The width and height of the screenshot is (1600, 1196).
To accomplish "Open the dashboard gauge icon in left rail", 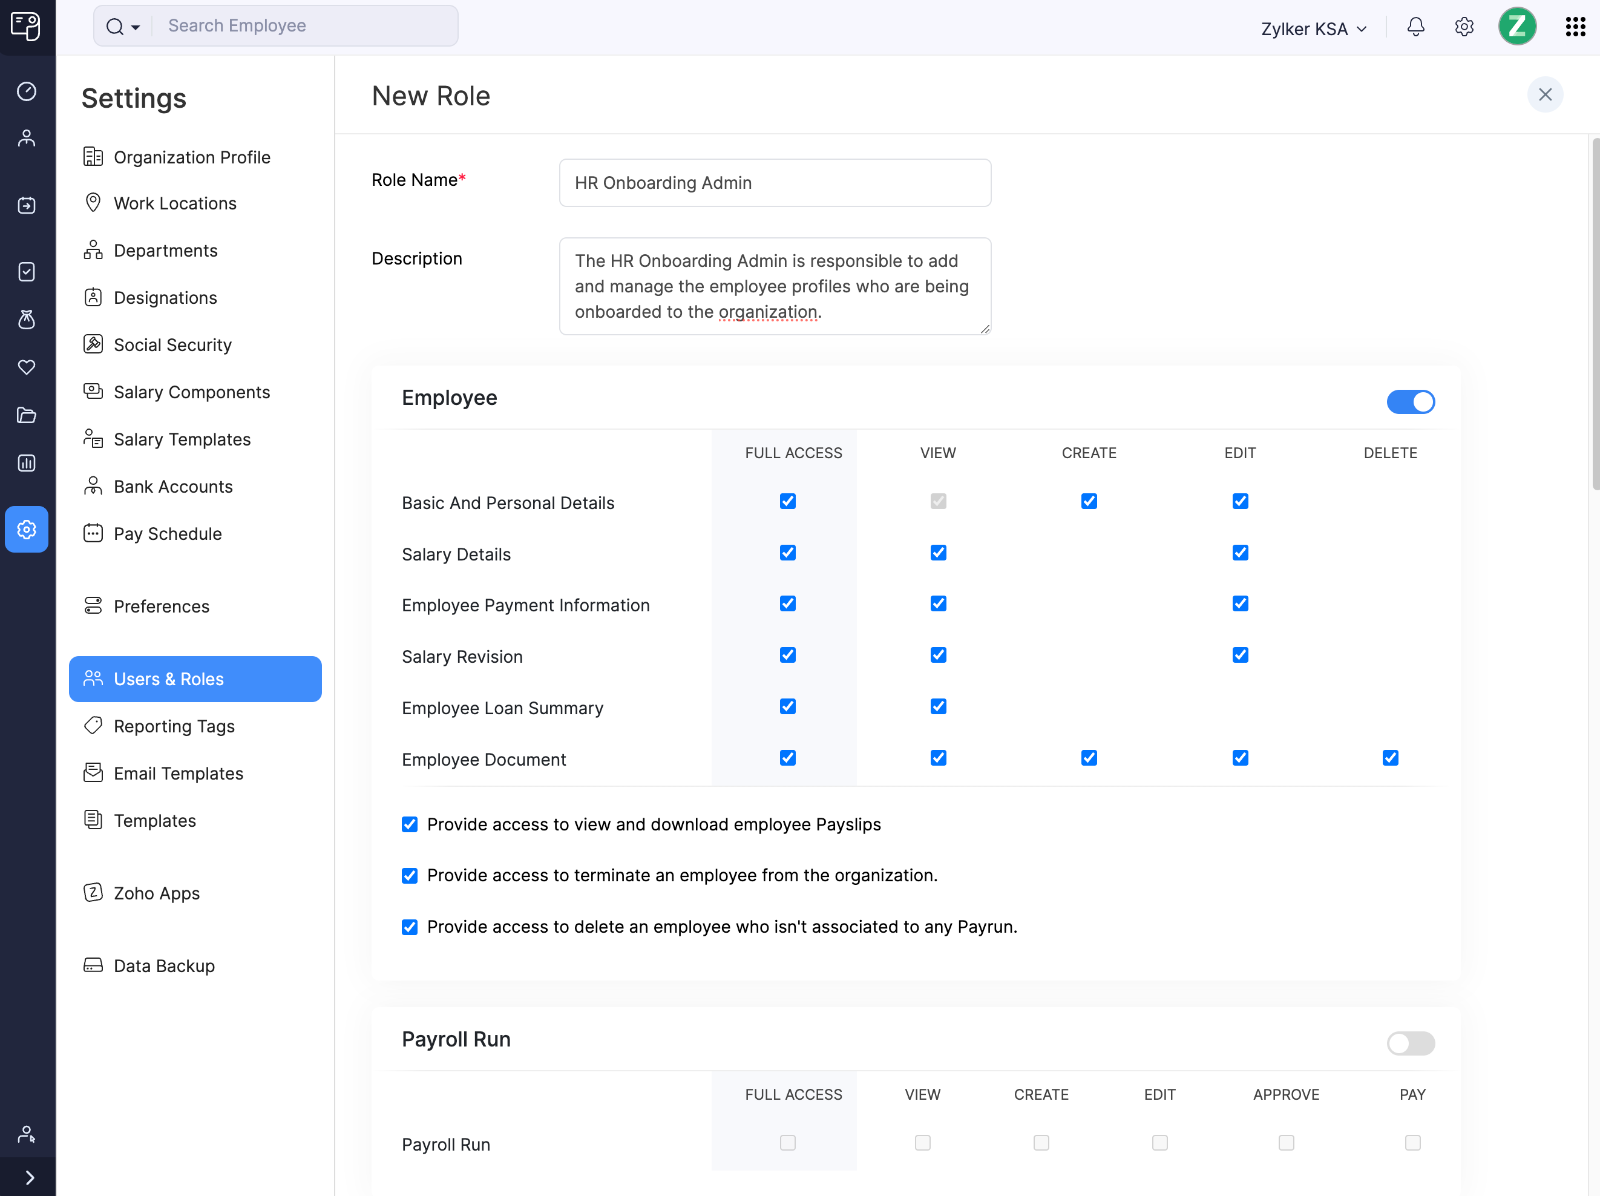I will click(x=27, y=91).
